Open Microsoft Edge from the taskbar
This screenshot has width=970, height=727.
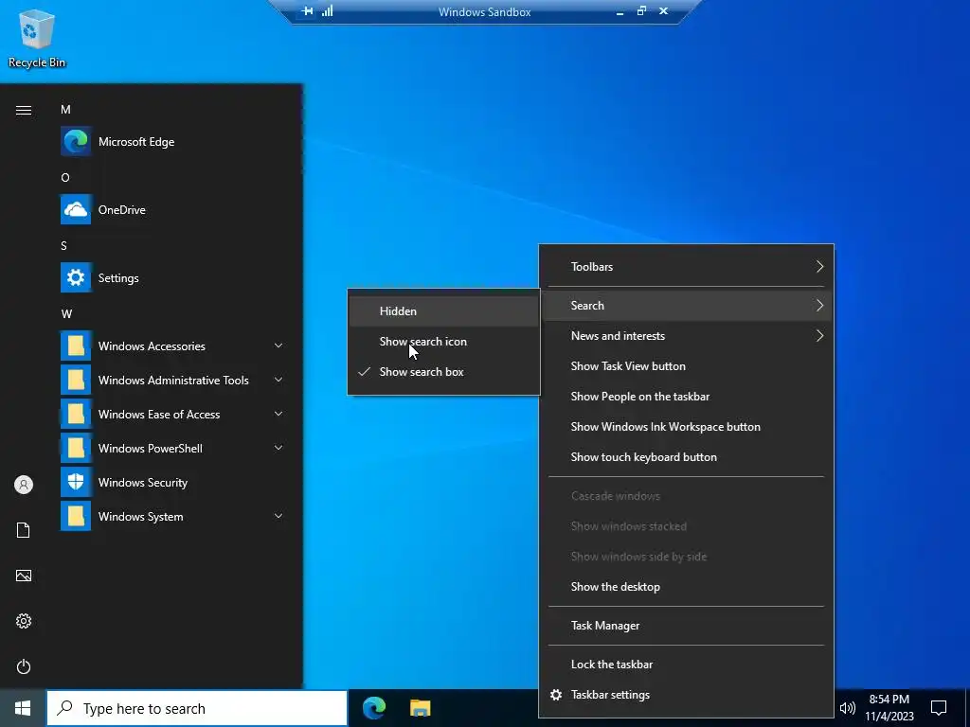coord(374,708)
